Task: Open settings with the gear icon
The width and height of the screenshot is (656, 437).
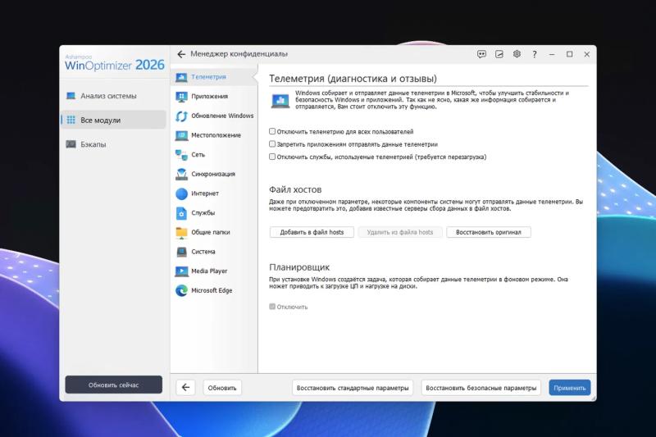Action: click(x=517, y=54)
